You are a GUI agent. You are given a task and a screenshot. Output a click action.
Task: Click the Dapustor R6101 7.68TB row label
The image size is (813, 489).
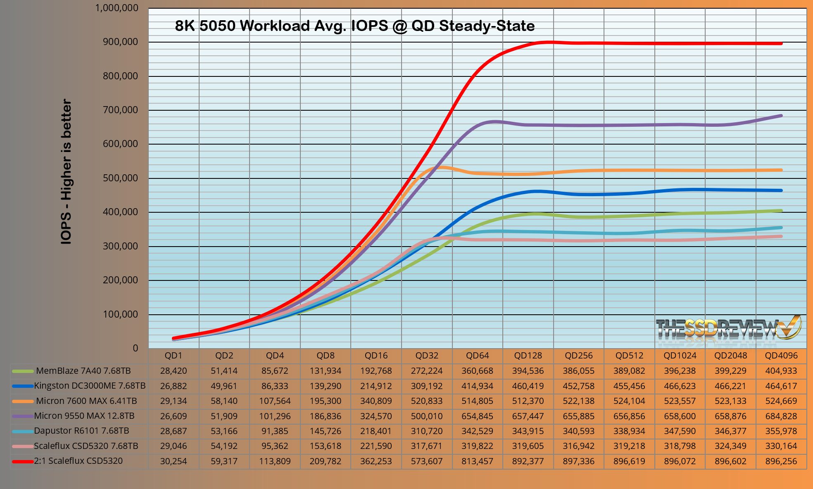pyautogui.click(x=81, y=431)
